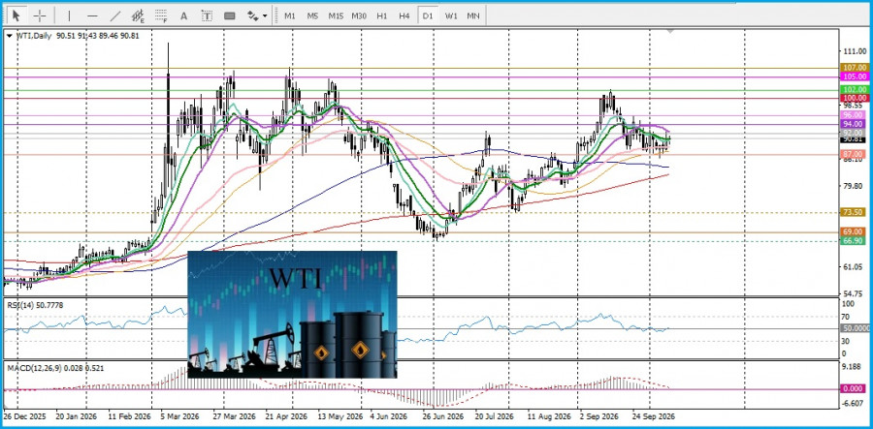Click the 100.00 red price label
The image size is (873, 429).
855,97
